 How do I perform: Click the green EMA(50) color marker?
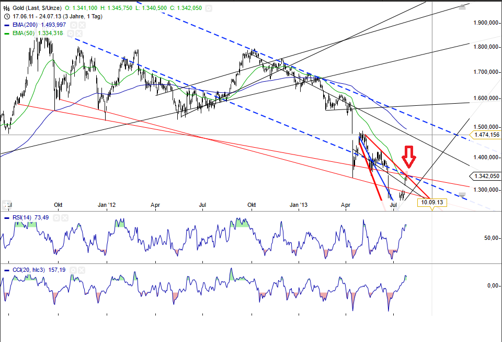[7, 33]
